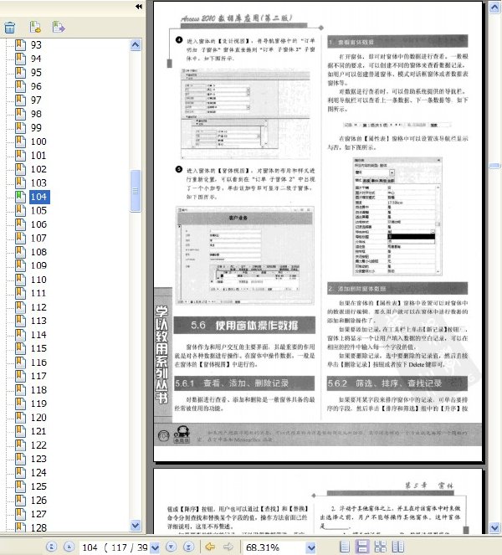Go to last page button
The width and height of the screenshot is (502, 555).
[188, 547]
